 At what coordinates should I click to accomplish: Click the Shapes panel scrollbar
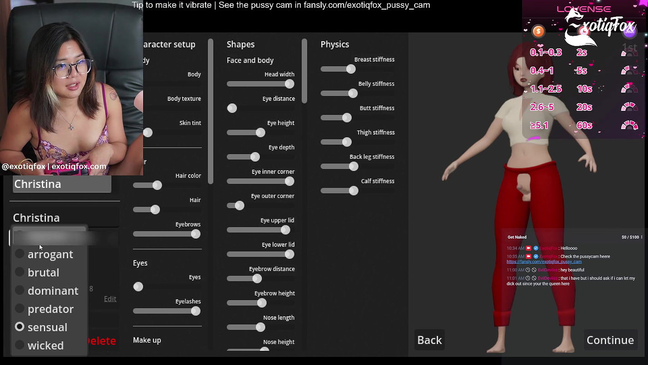304,71
